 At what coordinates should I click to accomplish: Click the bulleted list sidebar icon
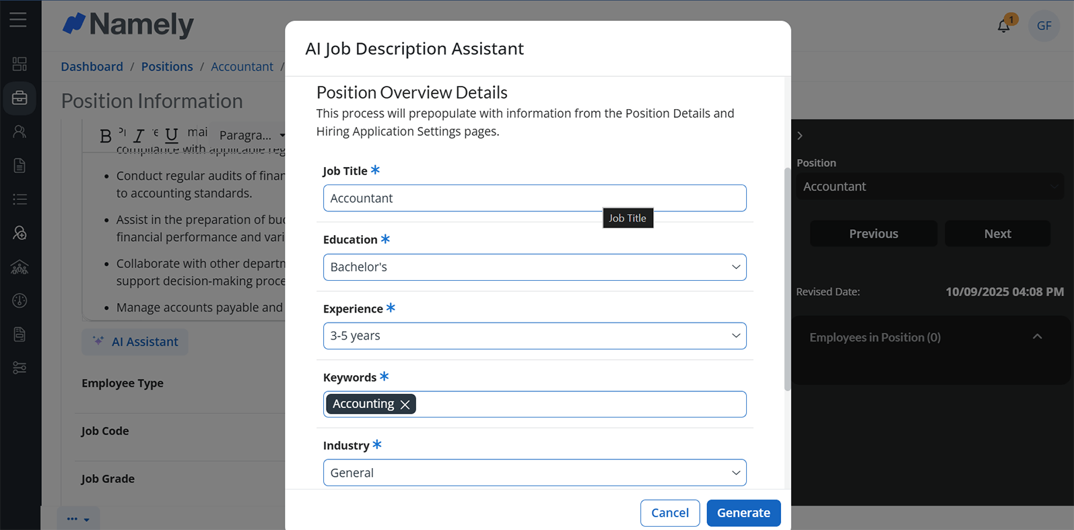coord(20,199)
